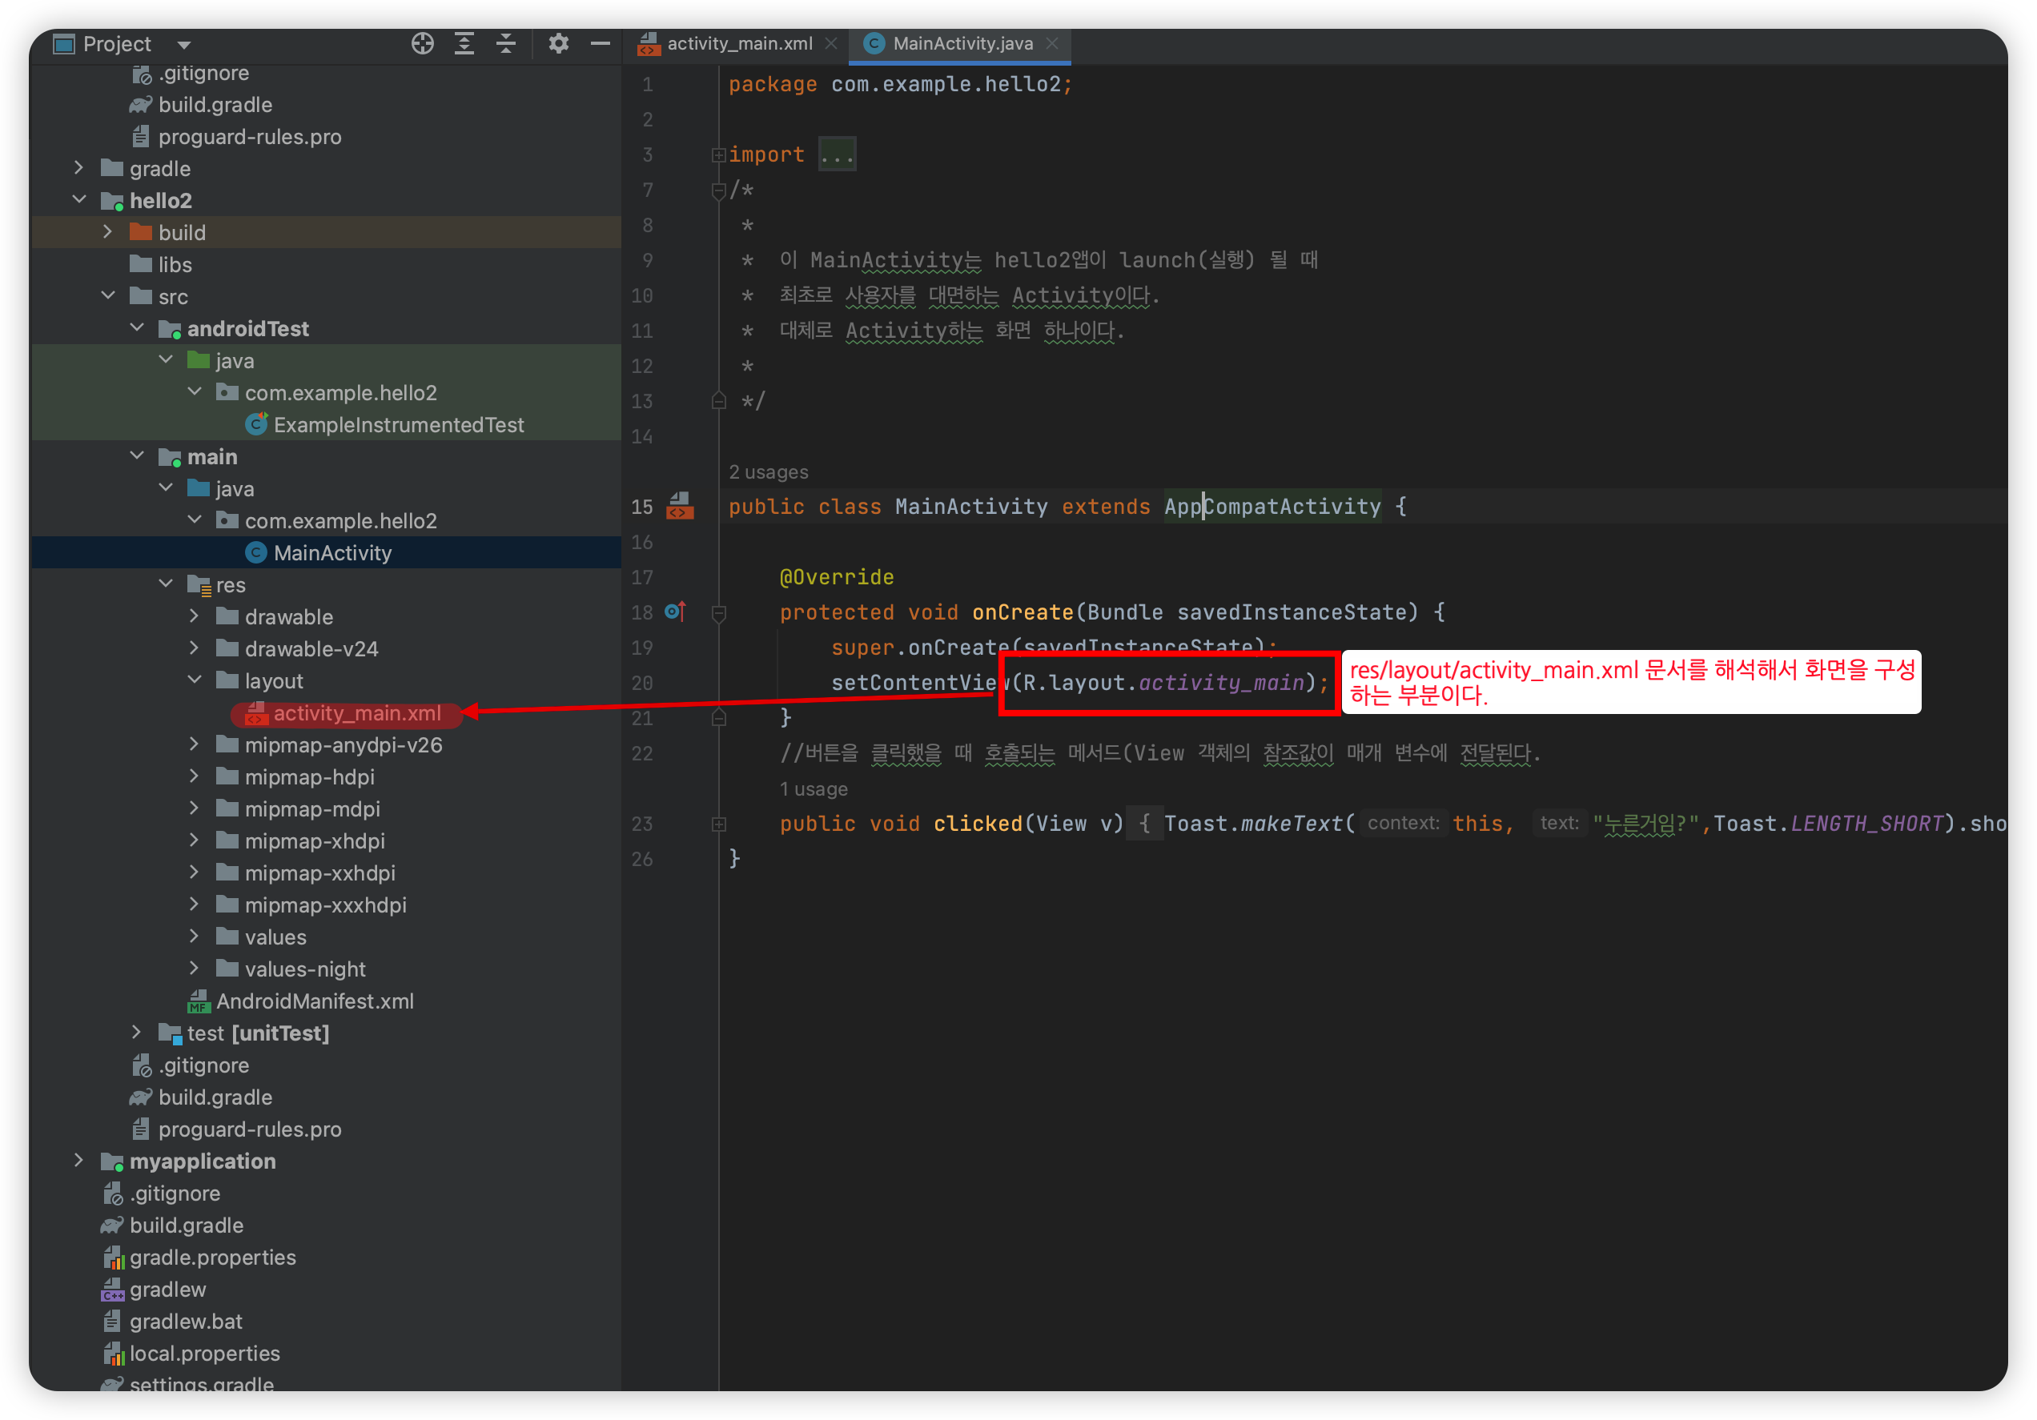Expand the myapplication module
The width and height of the screenshot is (2037, 1420).
pos(79,1161)
